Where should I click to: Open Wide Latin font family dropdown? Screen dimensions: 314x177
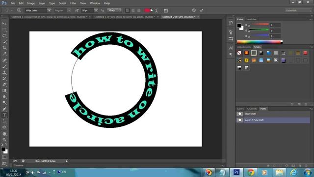[49, 10]
